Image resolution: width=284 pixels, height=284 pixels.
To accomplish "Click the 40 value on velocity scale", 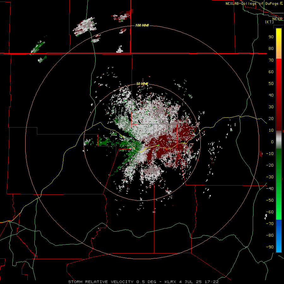I will [x=271, y=95].
